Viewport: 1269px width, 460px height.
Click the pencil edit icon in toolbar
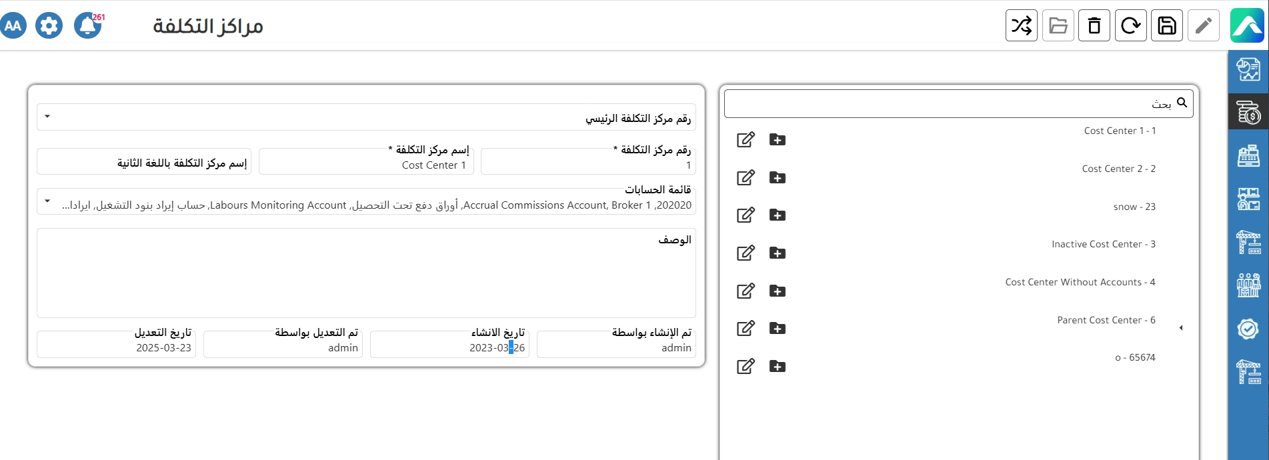coord(1203,26)
